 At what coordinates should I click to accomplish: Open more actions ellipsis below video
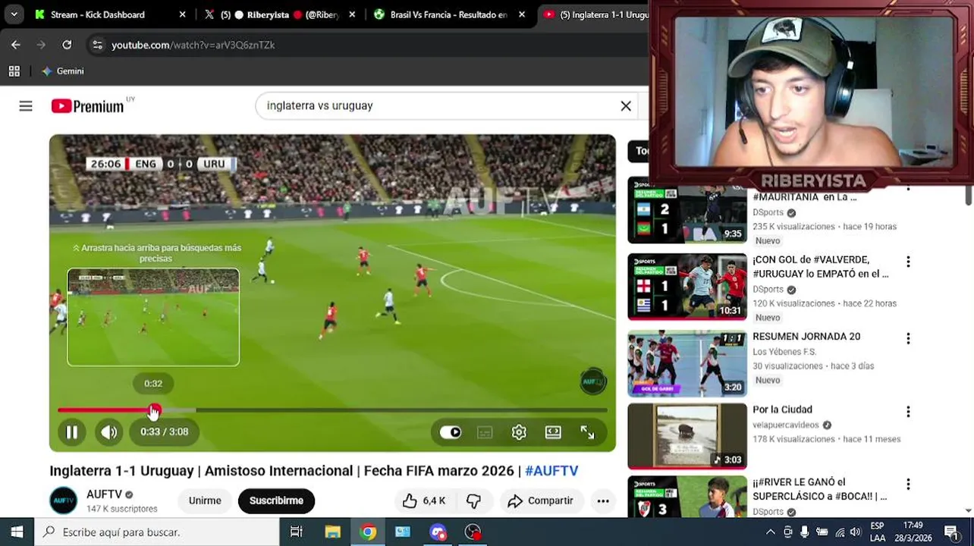[x=603, y=500]
